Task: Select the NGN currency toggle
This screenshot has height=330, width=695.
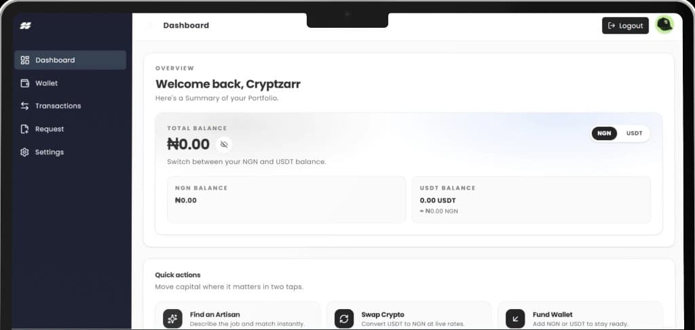Action: (x=604, y=133)
